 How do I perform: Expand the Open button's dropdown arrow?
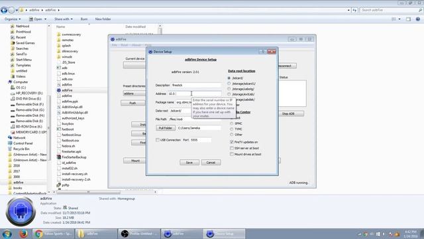tap(45, 19)
